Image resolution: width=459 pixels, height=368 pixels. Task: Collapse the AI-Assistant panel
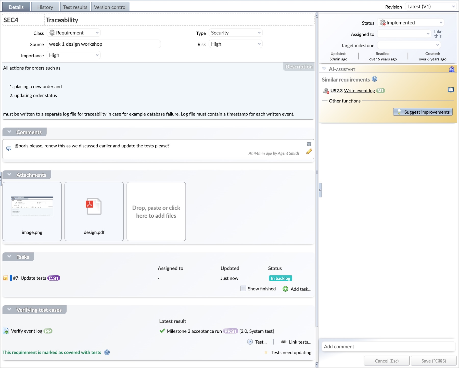click(324, 69)
